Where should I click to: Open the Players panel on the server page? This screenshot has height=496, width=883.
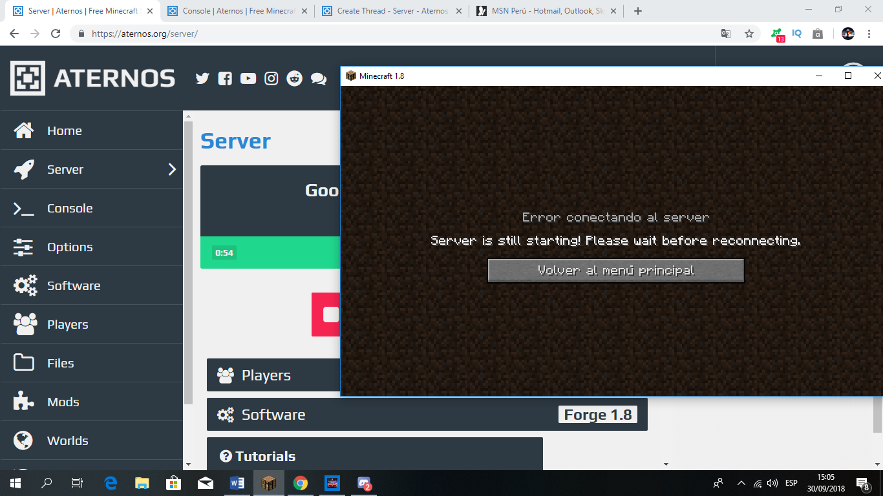tap(273, 375)
